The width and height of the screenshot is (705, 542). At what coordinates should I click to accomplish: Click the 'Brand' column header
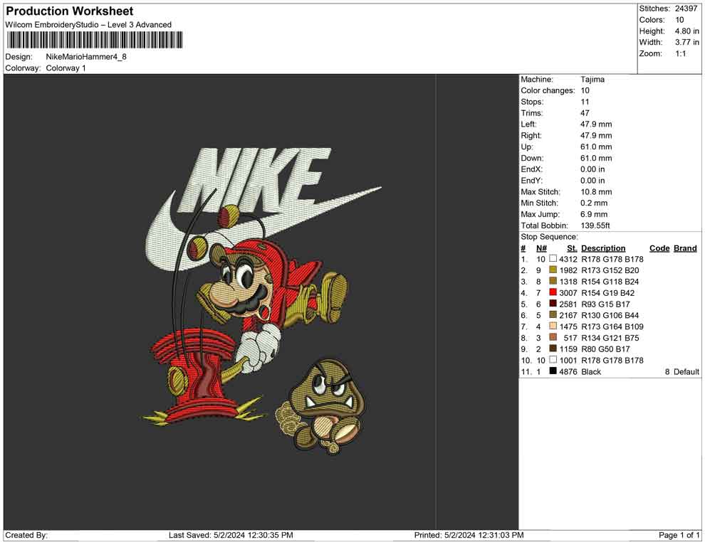click(685, 248)
